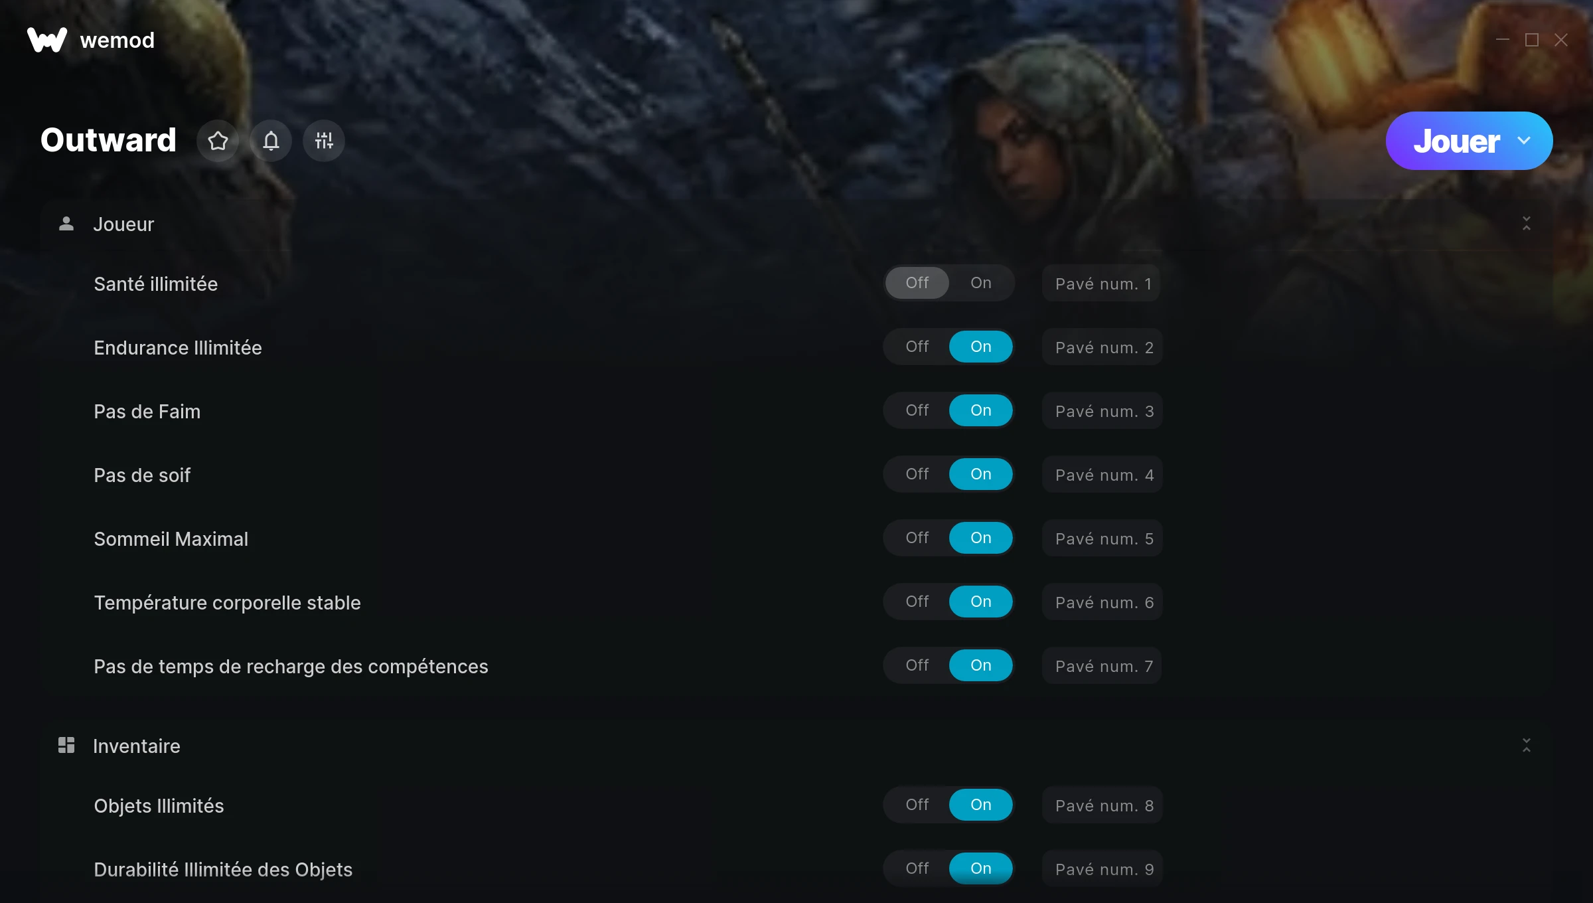This screenshot has width=1593, height=903.
Task: Add Outward to favorites with star icon
Action: tap(218, 141)
